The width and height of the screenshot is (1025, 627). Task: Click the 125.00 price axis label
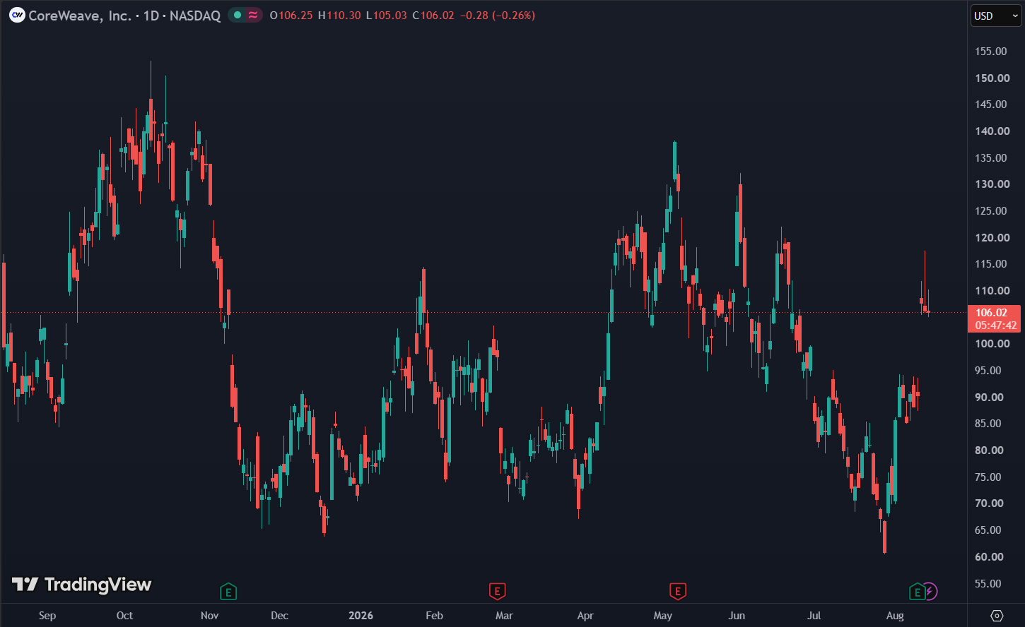pyautogui.click(x=991, y=211)
